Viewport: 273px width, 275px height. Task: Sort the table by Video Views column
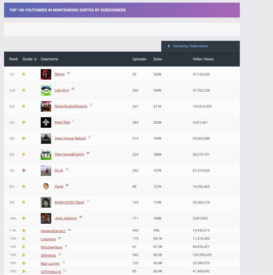(203, 59)
